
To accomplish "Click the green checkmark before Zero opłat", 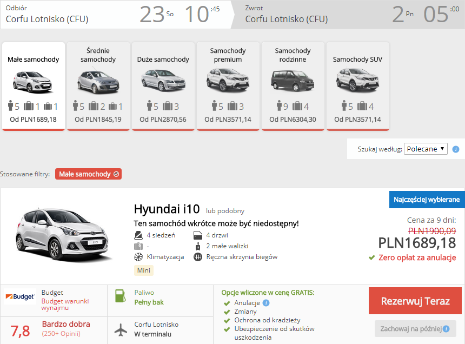I will (372, 257).
